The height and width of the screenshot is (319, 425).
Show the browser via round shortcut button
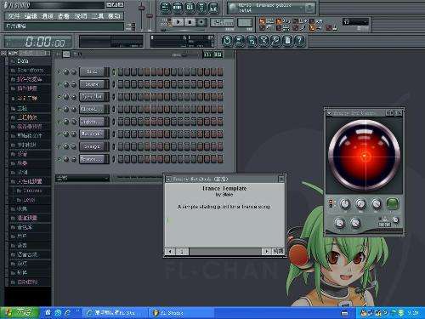tap(201, 8)
